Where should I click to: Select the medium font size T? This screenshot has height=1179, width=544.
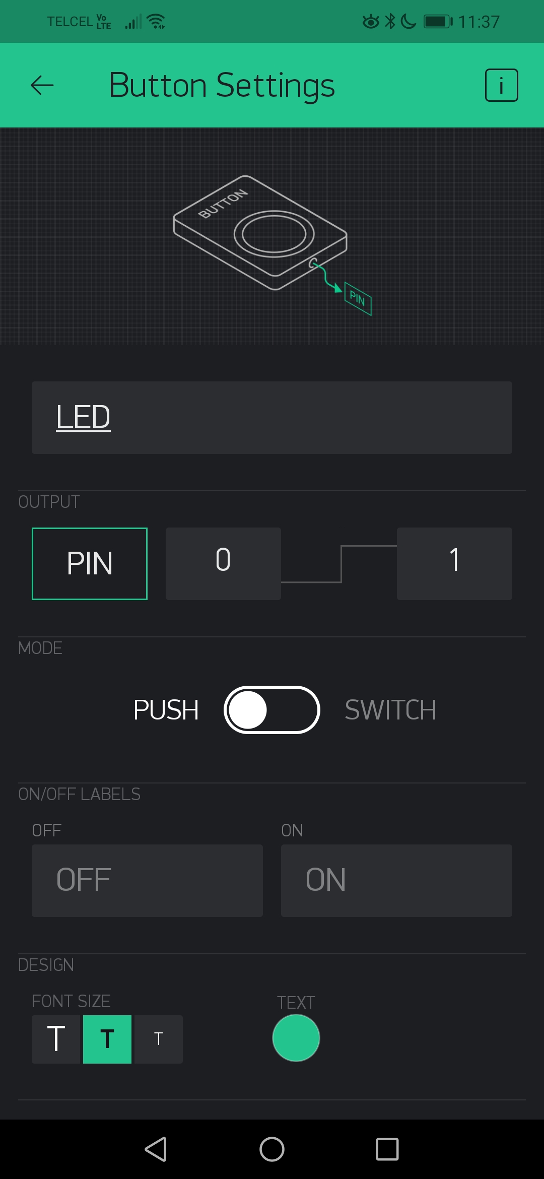pyautogui.click(x=107, y=1039)
